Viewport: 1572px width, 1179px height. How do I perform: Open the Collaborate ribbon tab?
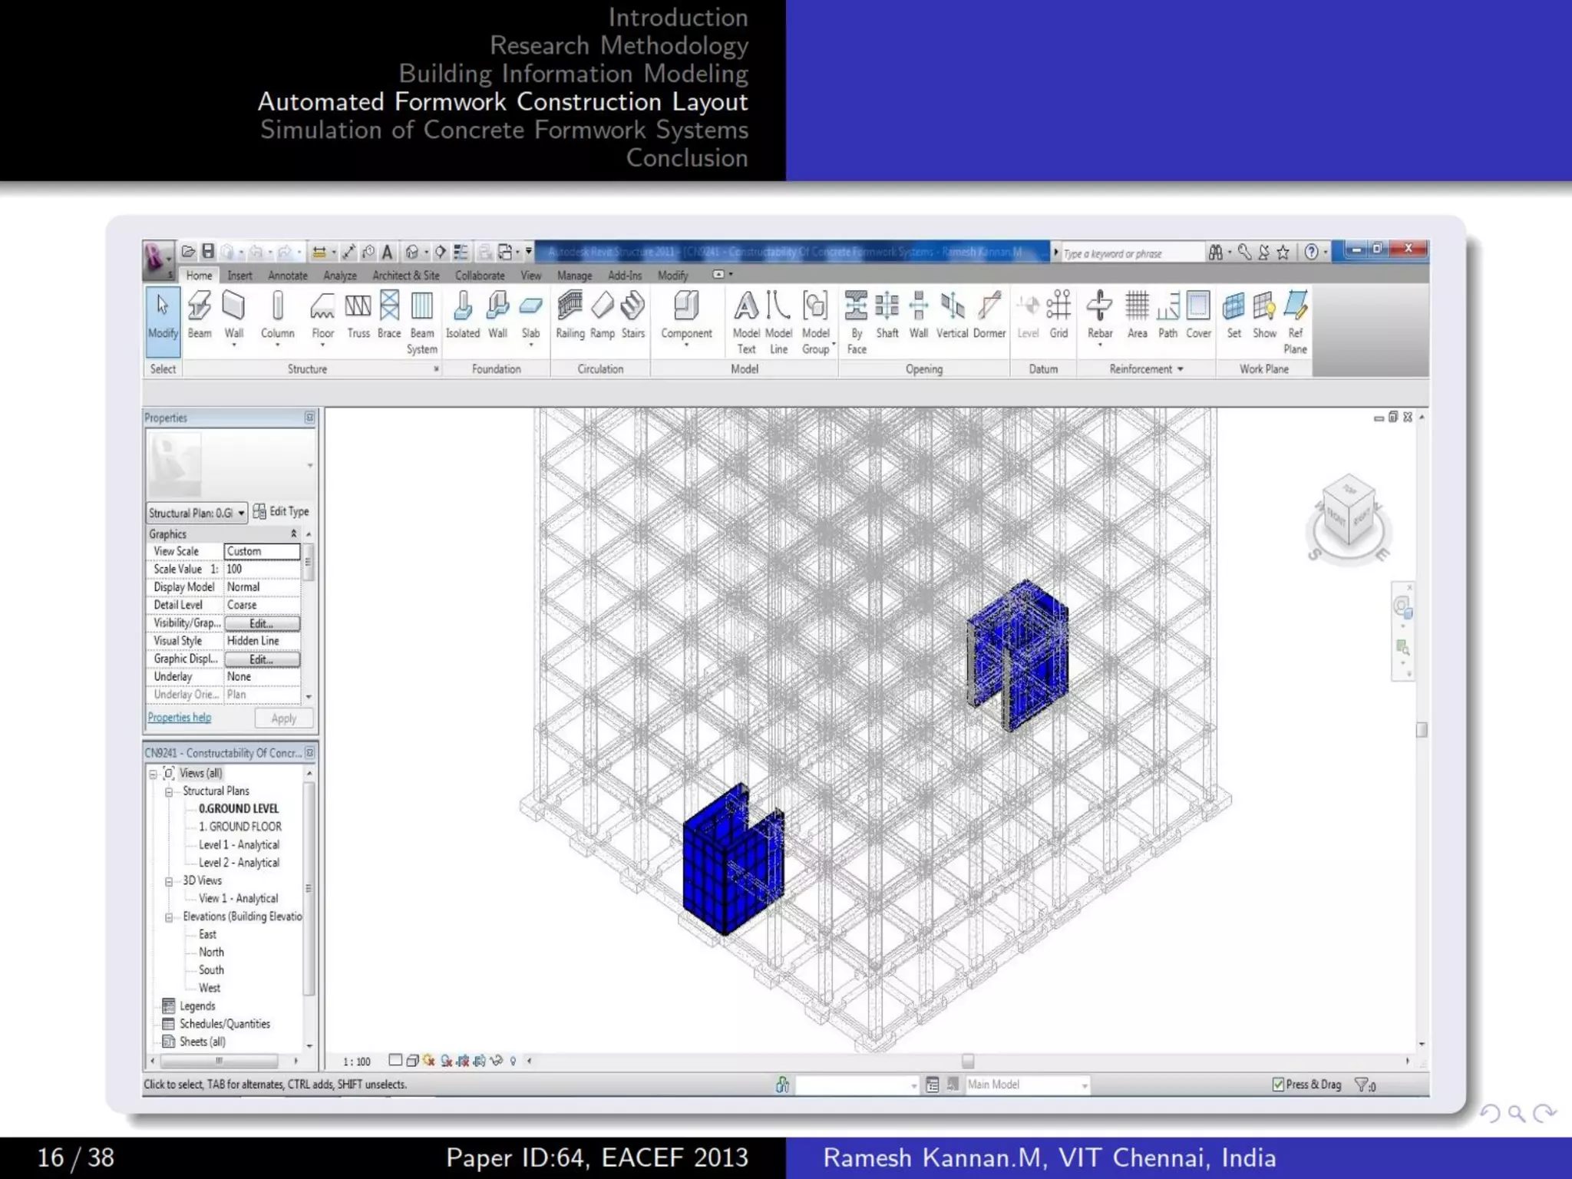click(x=480, y=276)
